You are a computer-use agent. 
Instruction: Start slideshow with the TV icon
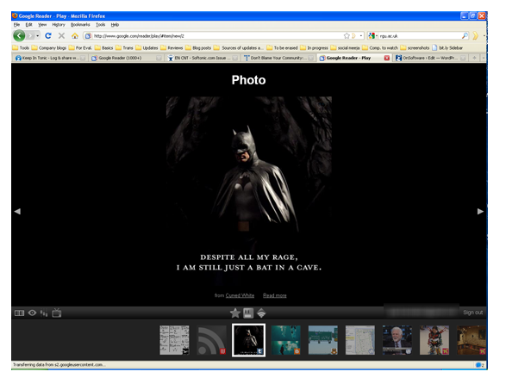click(57, 313)
